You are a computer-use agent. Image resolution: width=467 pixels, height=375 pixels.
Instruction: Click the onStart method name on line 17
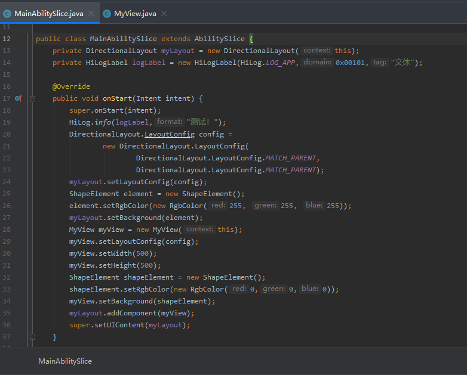point(117,98)
